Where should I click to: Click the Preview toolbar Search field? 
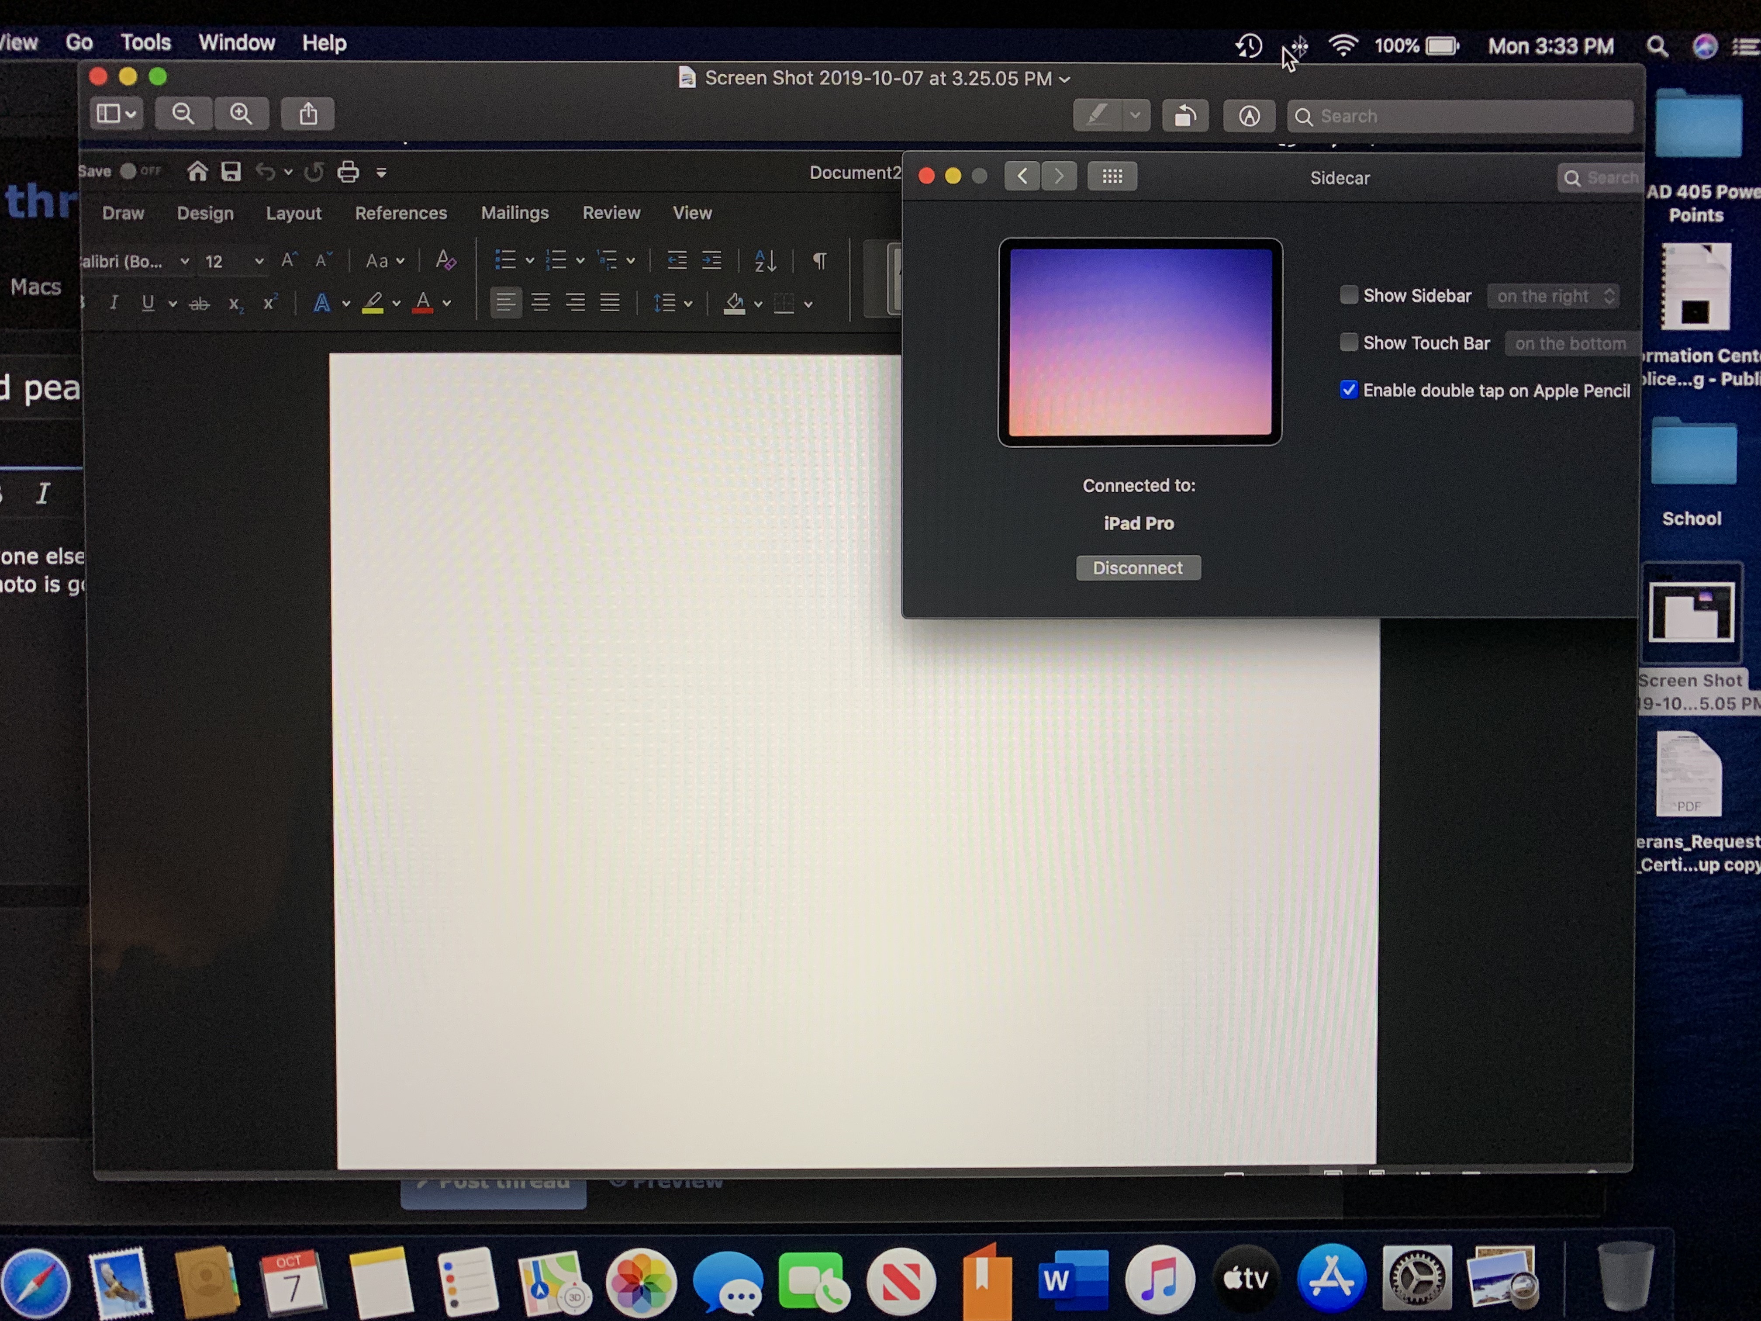tap(1460, 116)
